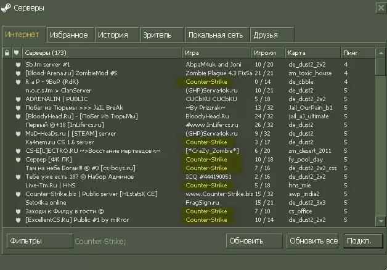Image resolution: width=387 pixels, height=270 pixels.
Task: Open the Фильтры panel
Action: [x=39, y=241]
